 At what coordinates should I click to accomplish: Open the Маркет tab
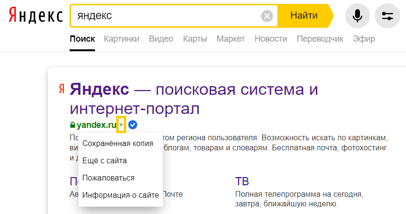[231, 39]
